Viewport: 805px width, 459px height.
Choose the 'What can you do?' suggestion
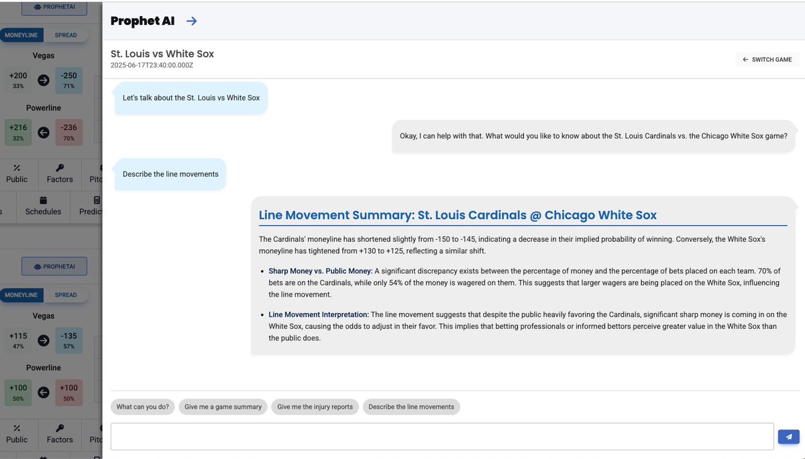point(142,407)
